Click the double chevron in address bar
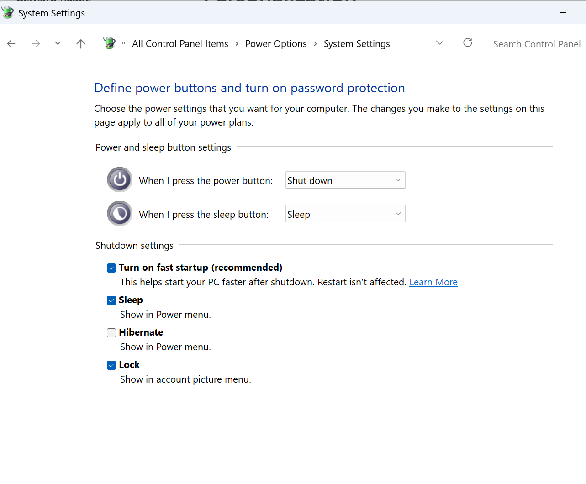Screen dimensions: 586x484 [123, 43]
